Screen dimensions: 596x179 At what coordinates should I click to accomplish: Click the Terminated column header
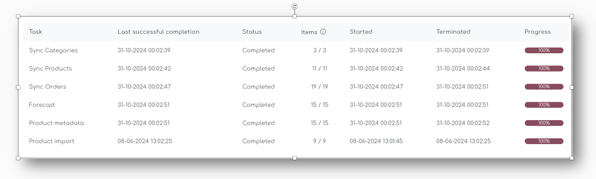tap(453, 32)
